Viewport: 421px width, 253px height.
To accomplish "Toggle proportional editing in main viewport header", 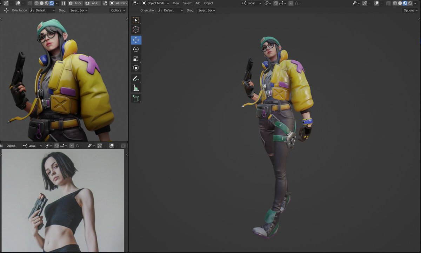I will click(x=291, y=3).
